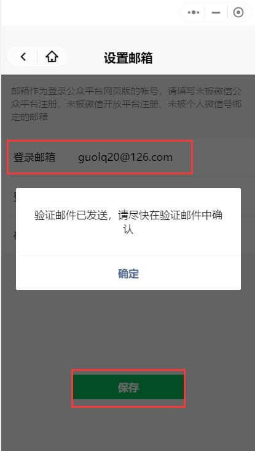Click the 登录邮箱 field label
Viewport: 255px width, 451px height.
(34, 157)
